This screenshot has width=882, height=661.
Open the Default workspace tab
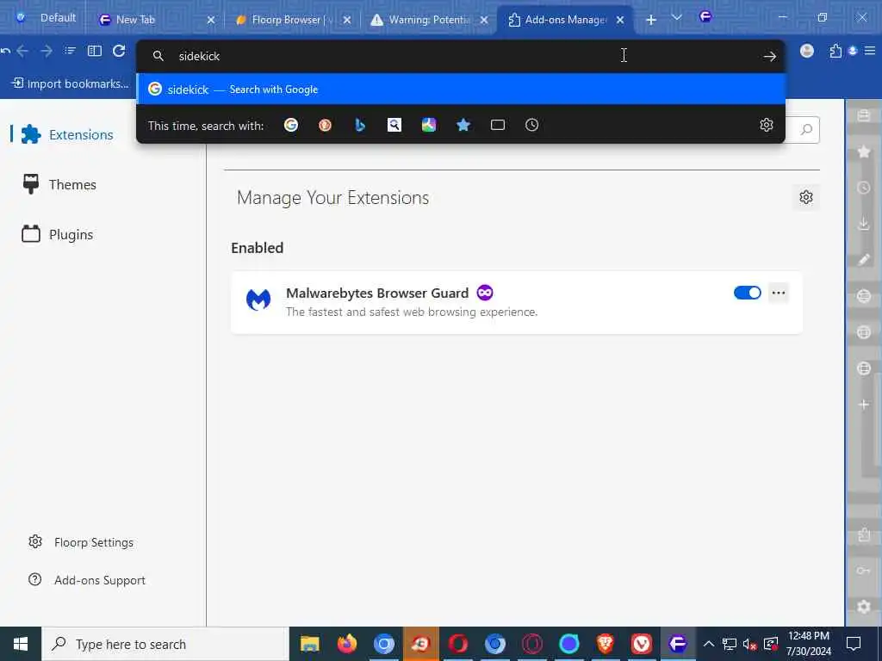pos(47,18)
